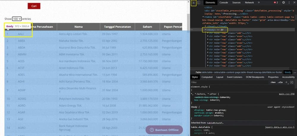This screenshot has height=136, width=297.
Task: Activate the inspect element picker icon
Action: pos(193,3)
